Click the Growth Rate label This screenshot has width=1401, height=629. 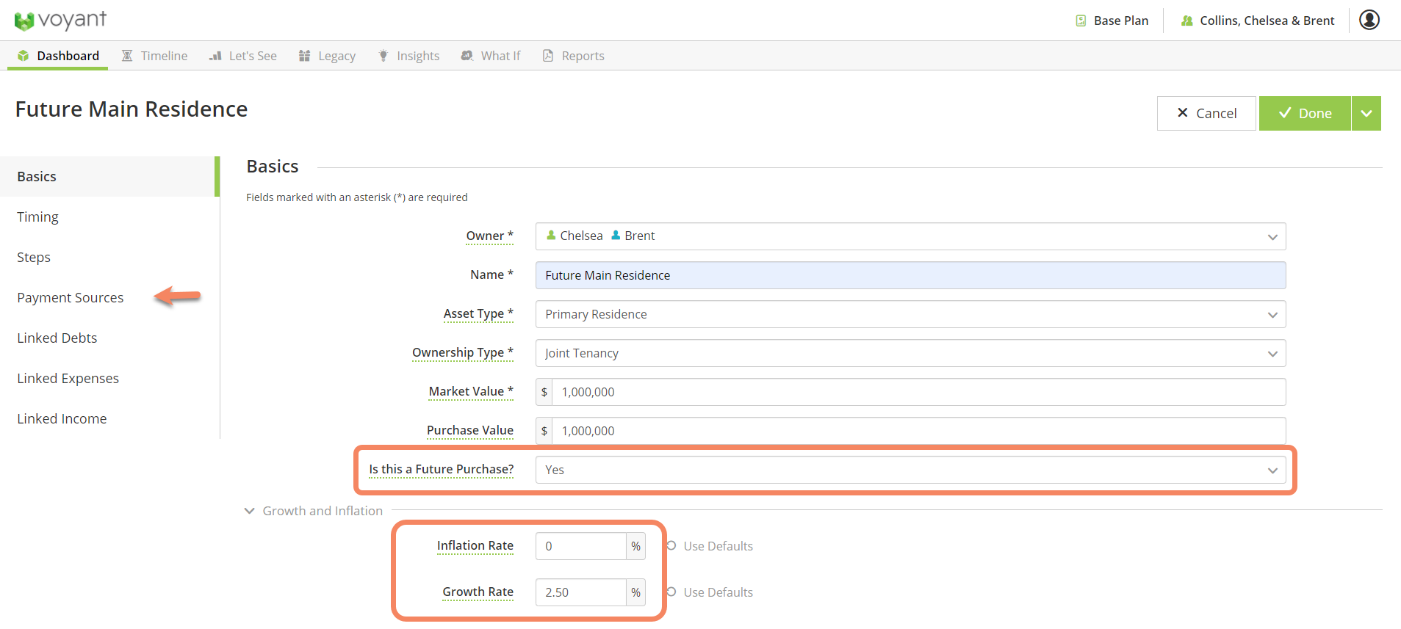pyautogui.click(x=478, y=592)
